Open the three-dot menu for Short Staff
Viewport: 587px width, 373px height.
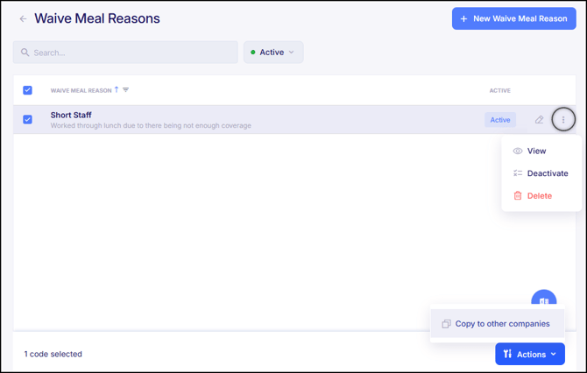563,120
